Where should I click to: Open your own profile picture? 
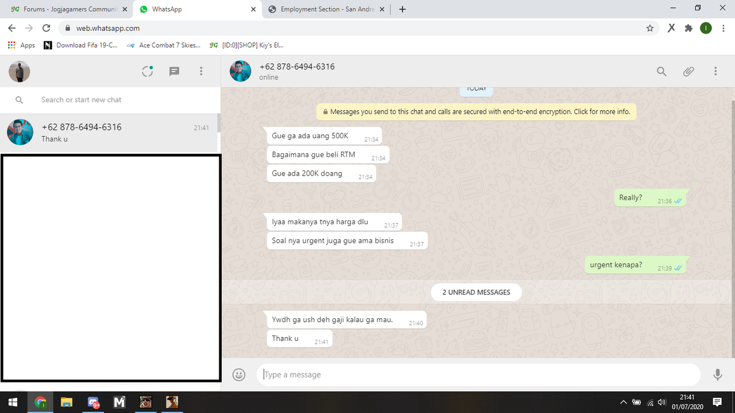click(x=19, y=71)
